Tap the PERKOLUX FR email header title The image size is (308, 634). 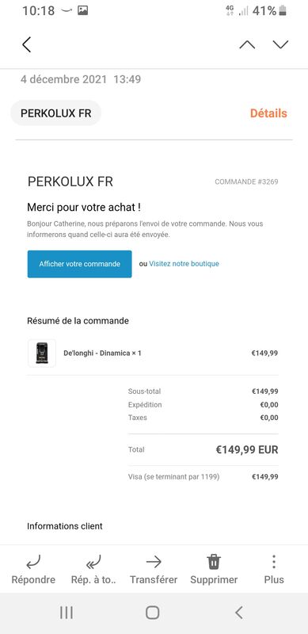(70, 182)
